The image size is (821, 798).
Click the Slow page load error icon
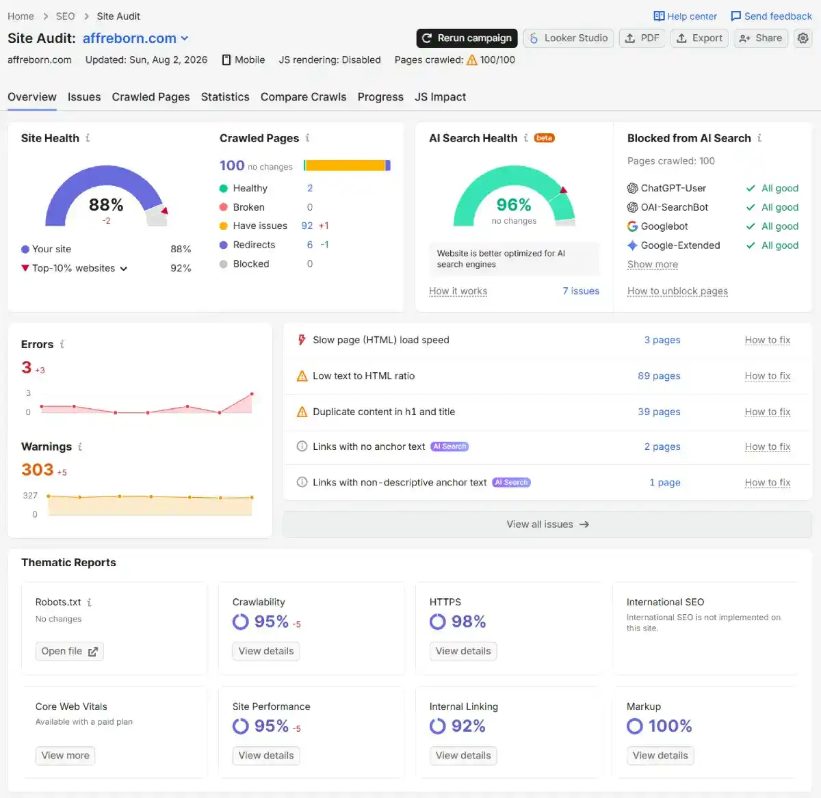tap(302, 340)
